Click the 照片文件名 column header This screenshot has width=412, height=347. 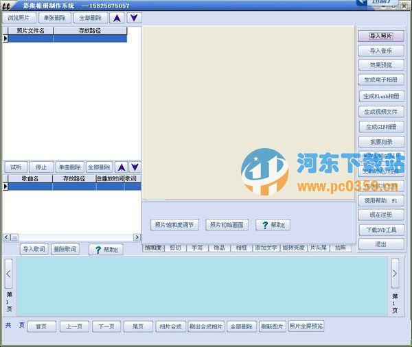click(x=31, y=31)
